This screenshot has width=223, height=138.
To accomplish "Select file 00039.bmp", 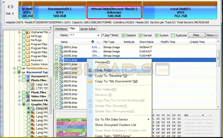I will point(70,90).
